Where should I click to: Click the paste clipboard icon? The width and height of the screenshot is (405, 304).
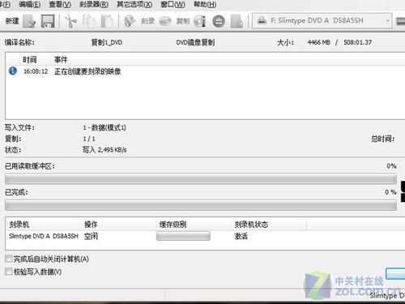pyautogui.click(x=107, y=21)
